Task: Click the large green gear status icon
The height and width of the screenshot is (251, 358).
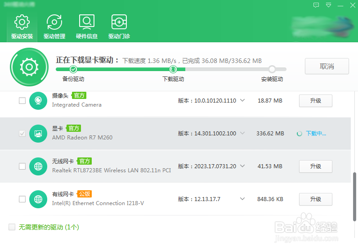Action: [29, 67]
